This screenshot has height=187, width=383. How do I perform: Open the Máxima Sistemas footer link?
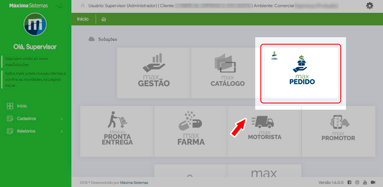click(x=134, y=183)
